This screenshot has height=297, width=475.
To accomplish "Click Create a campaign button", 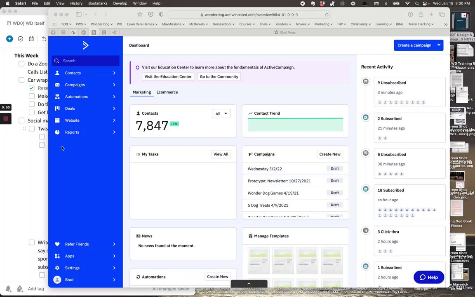I will coord(414,45).
